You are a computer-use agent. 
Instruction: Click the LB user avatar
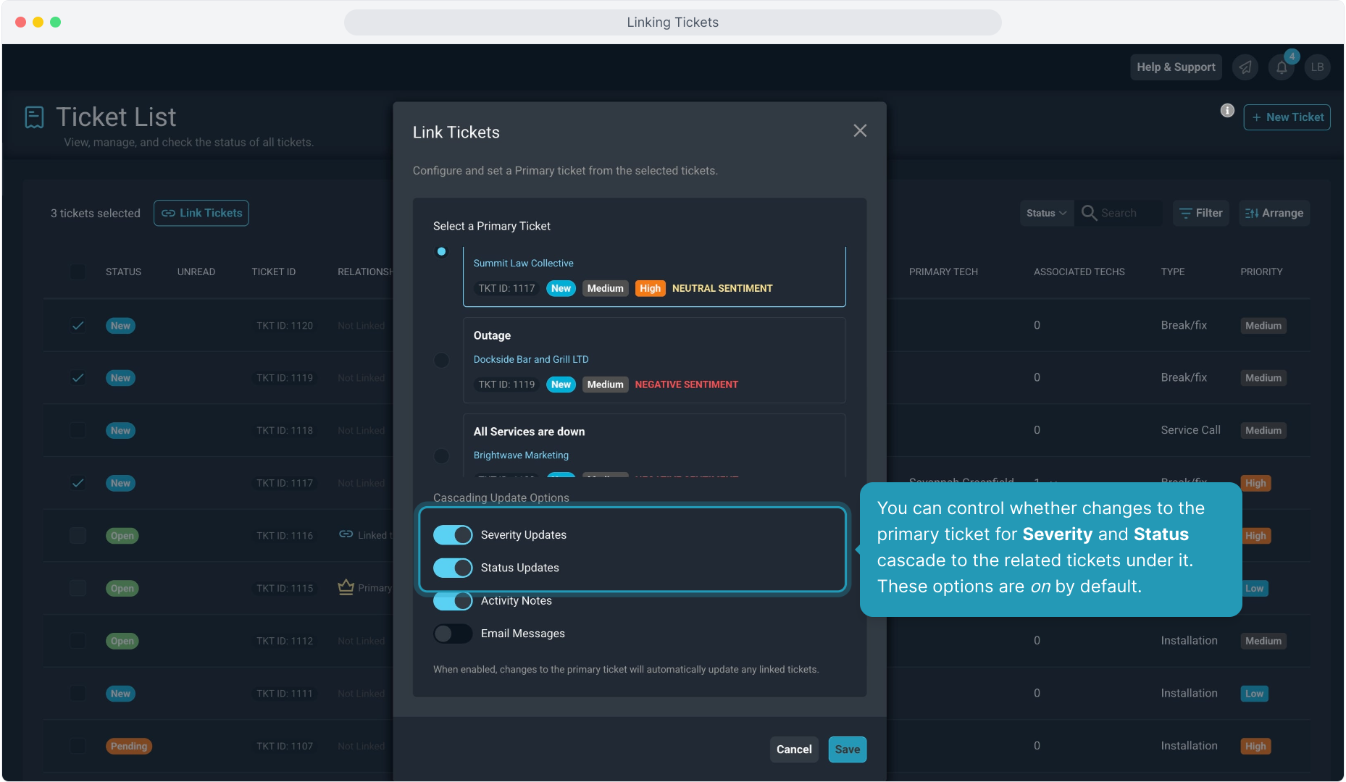(x=1316, y=67)
